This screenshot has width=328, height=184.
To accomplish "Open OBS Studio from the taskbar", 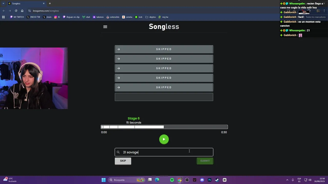I will point(187,180).
